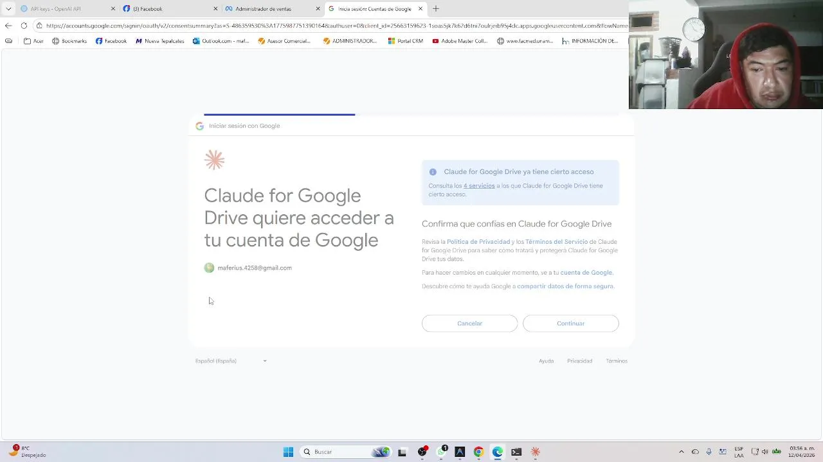
Task: Open the ESP LAA input language indicator
Action: coord(739,452)
